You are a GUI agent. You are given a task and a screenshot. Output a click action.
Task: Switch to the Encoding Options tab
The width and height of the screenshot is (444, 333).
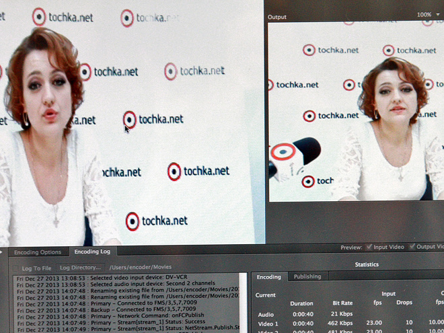pos(38,252)
